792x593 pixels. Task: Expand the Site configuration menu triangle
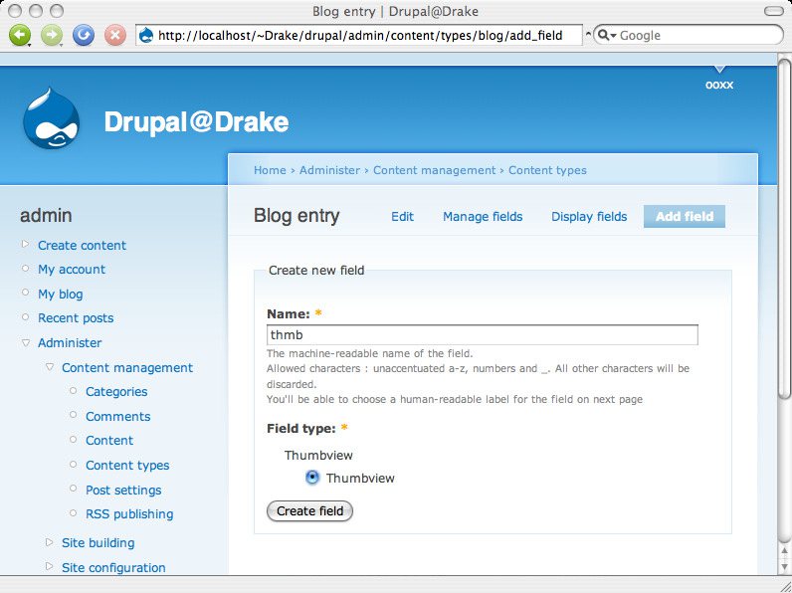pos(49,566)
